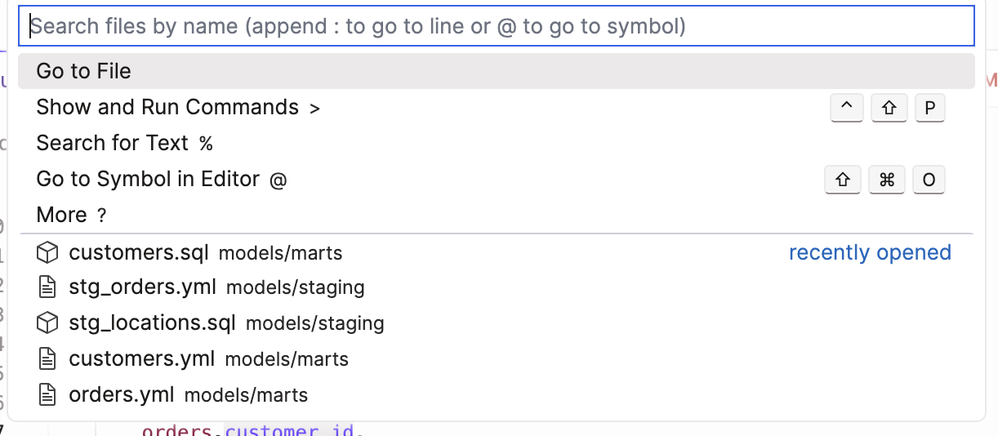
Task: Click the P key badge for Show Commands
Action: pos(929,108)
